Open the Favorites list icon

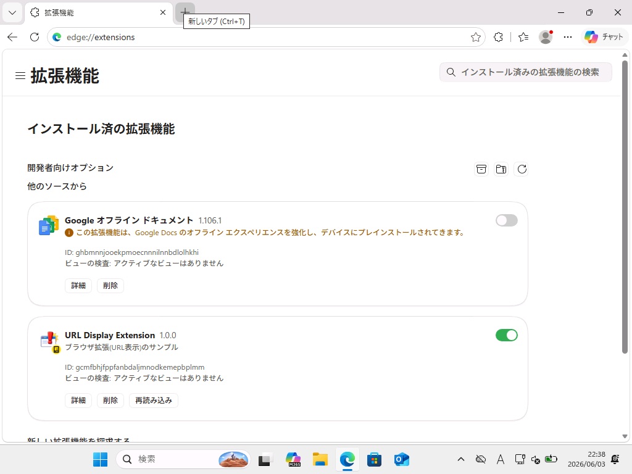click(x=523, y=37)
